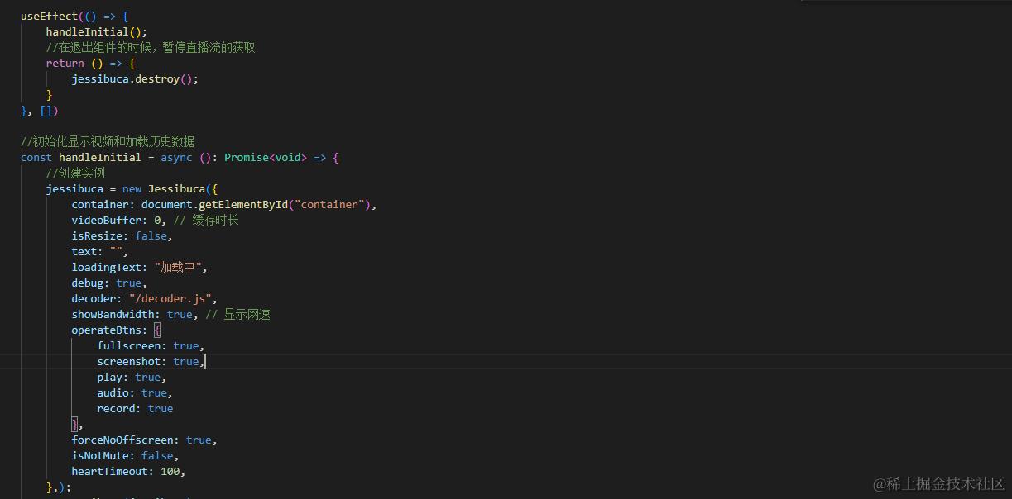Click the Promise<void> return type
The image size is (1012, 499).
266,157
